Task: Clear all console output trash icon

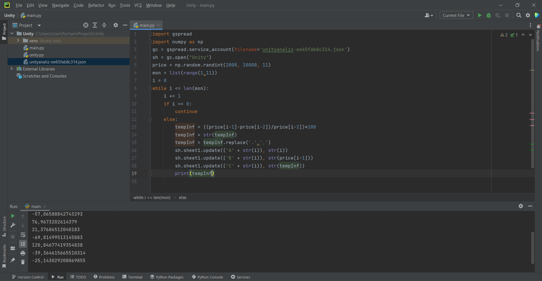Action: (23, 262)
